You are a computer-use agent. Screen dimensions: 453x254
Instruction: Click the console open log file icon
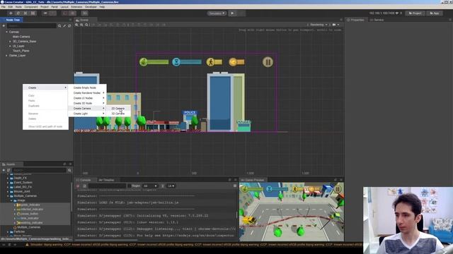pyautogui.click(x=84, y=186)
